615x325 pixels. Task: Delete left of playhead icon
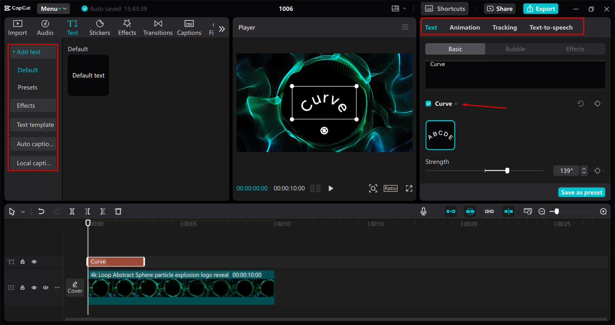(87, 211)
